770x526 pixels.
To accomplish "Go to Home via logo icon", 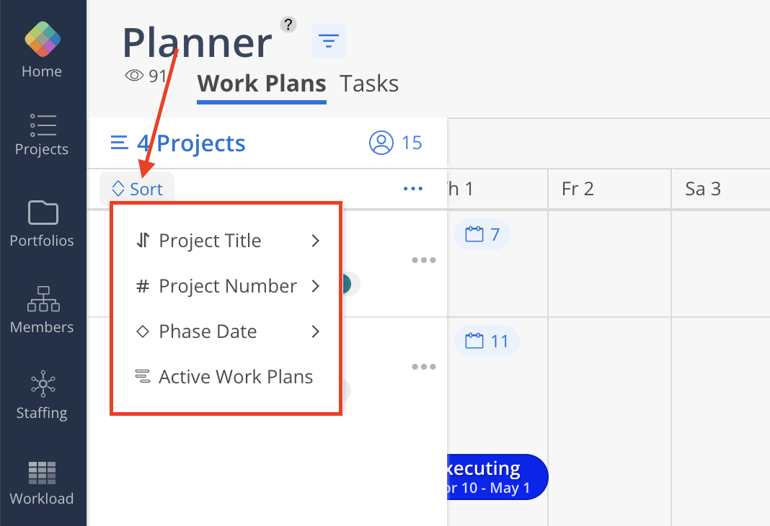I will (x=43, y=39).
